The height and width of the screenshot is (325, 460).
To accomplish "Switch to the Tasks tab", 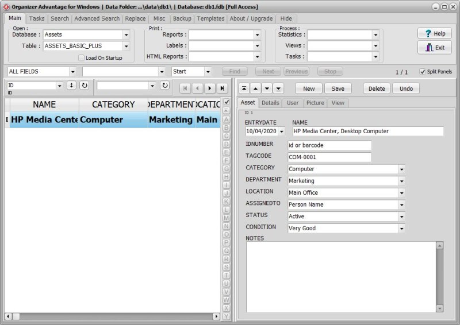I will point(37,18).
